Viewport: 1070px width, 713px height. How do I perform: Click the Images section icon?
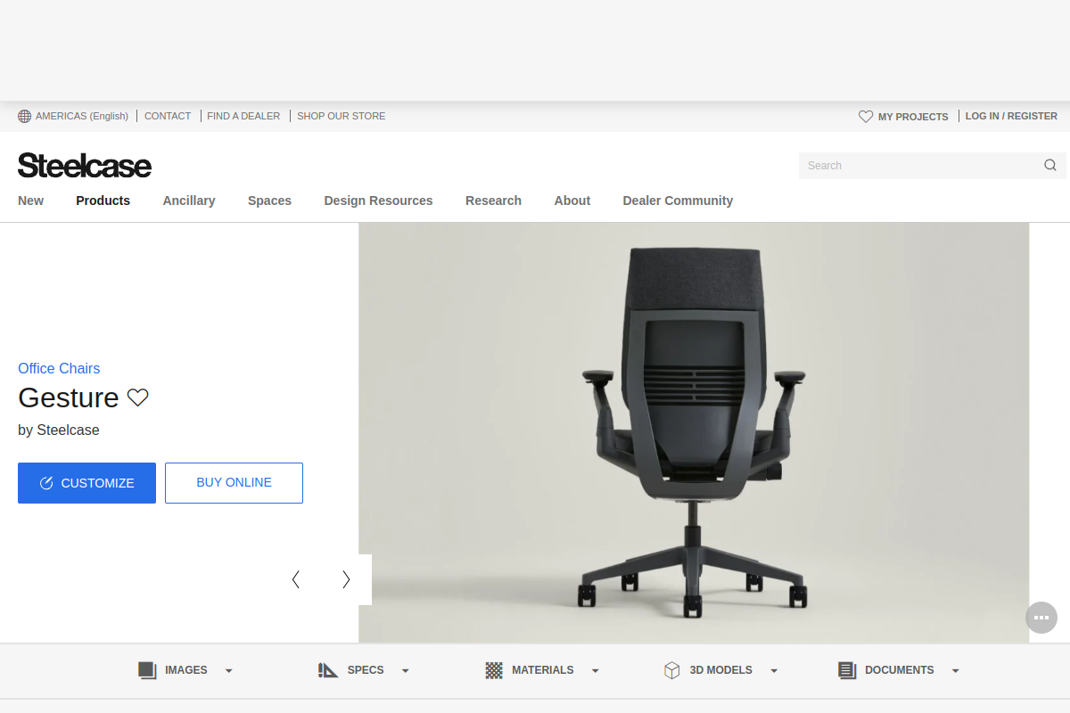147,670
